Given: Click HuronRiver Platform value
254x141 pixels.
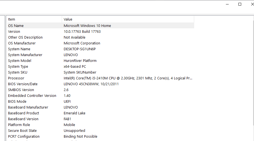Looking at the screenshot, I should 80,61.
